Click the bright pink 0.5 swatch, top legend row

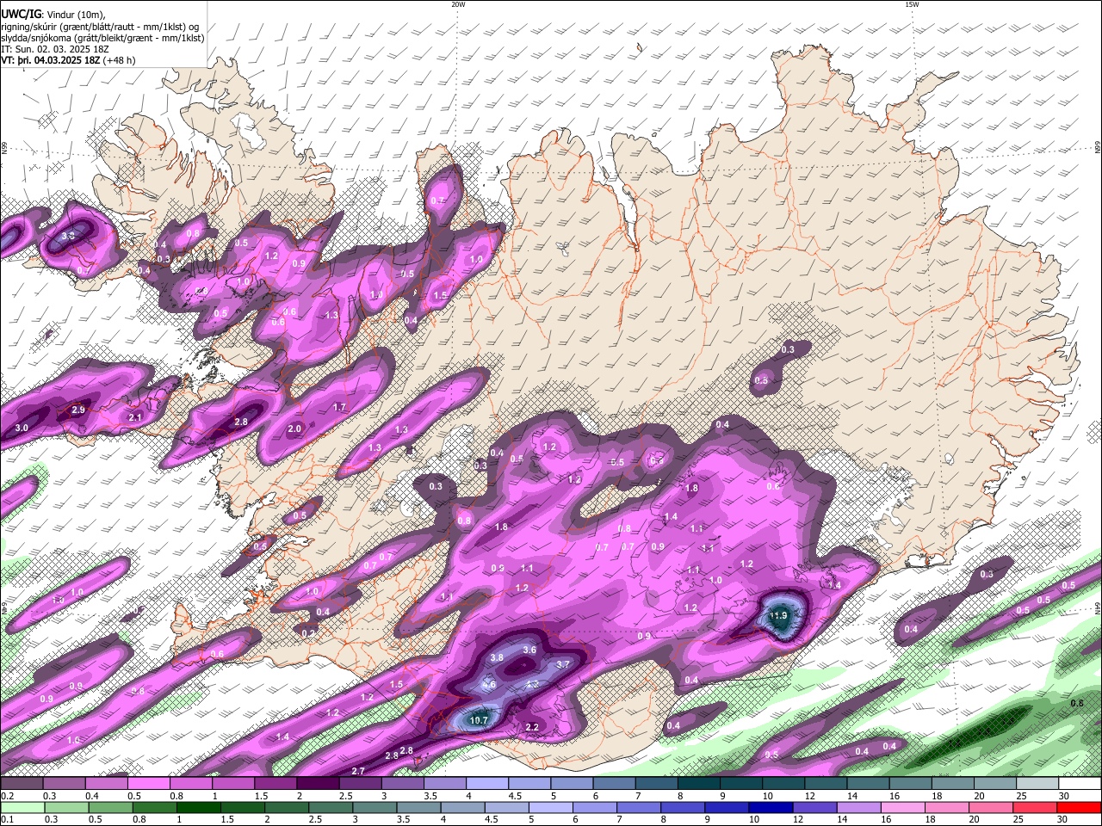148,784
